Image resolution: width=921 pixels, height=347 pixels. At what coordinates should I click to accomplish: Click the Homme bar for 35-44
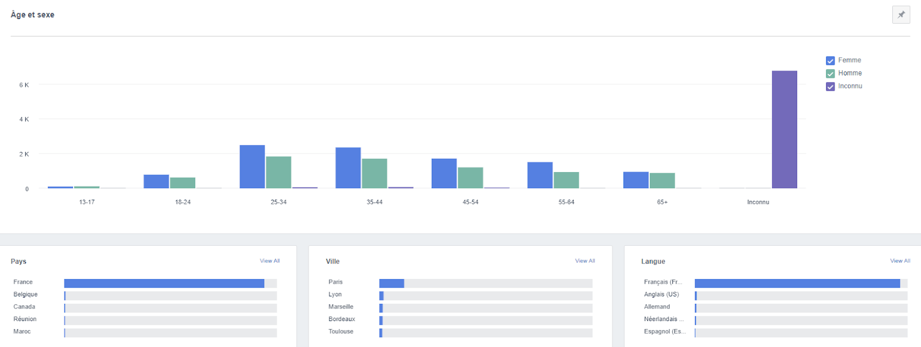click(x=374, y=174)
